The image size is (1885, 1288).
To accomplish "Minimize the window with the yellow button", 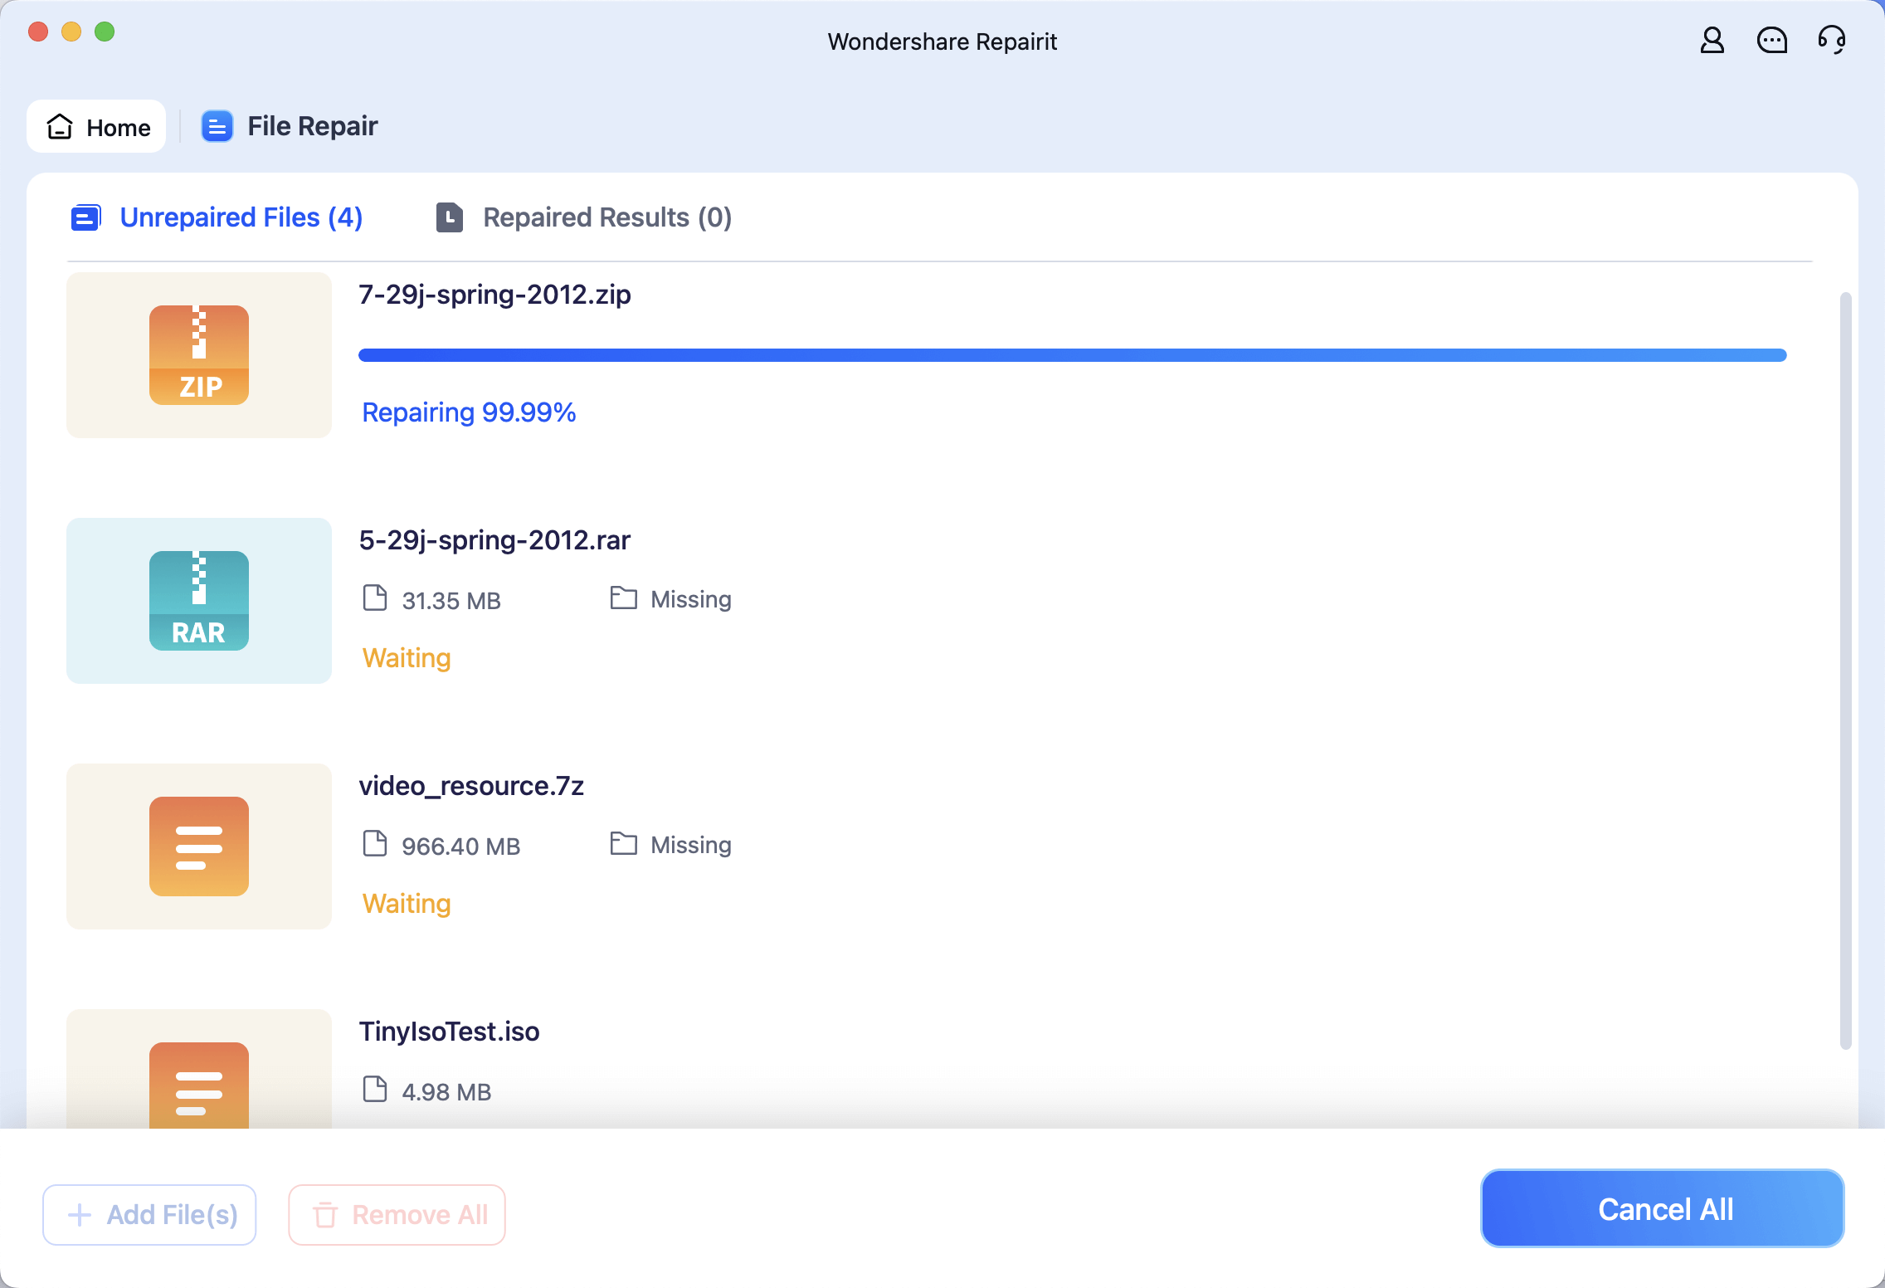I will pyautogui.click(x=71, y=32).
